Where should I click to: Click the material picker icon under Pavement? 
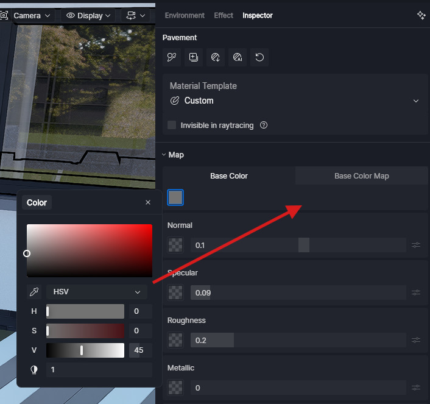pos(172,57)
